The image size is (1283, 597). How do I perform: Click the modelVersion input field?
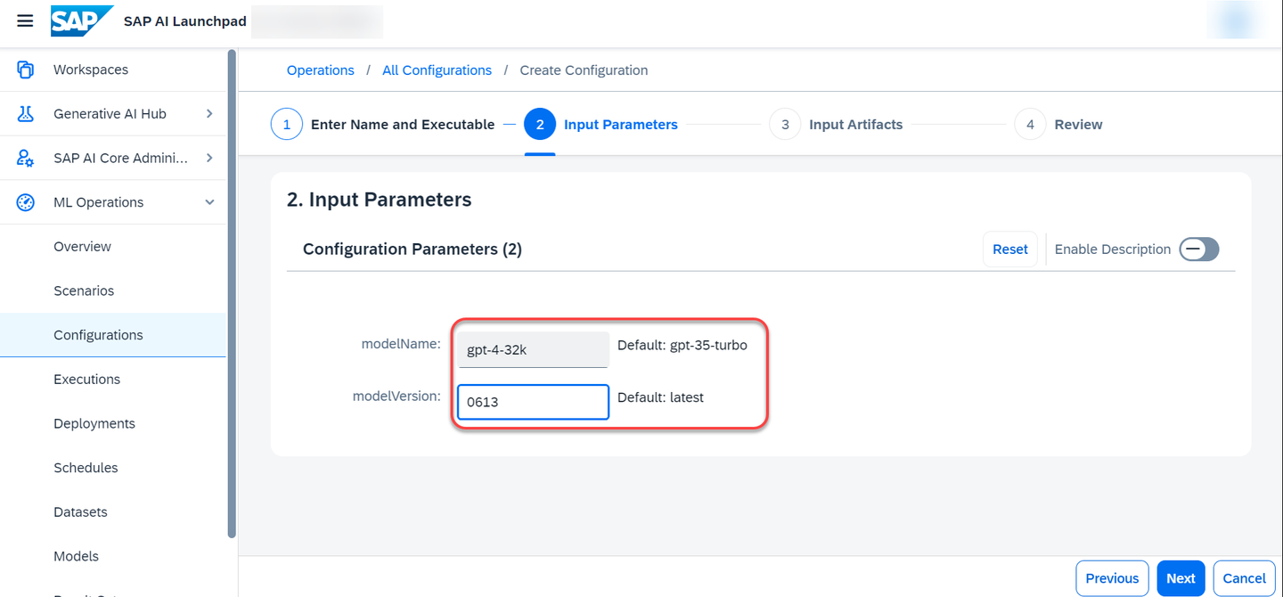click(x=533, y=402)
